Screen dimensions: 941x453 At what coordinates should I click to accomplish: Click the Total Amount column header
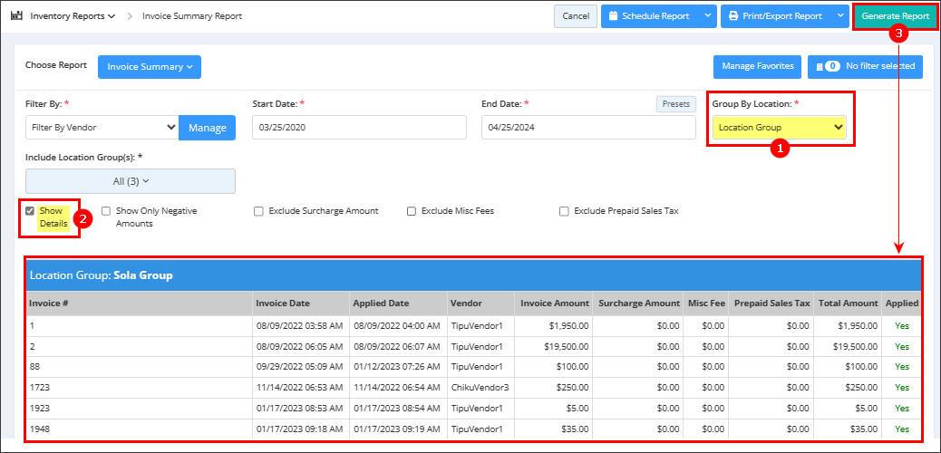click(x=848, y=304)
